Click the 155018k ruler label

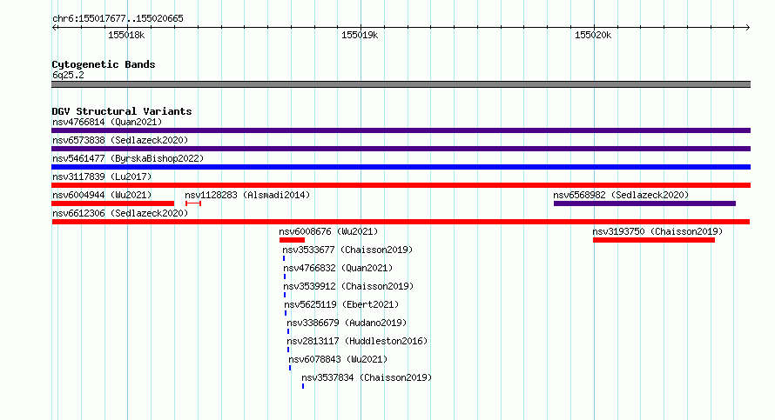click(x=126, y=35)
